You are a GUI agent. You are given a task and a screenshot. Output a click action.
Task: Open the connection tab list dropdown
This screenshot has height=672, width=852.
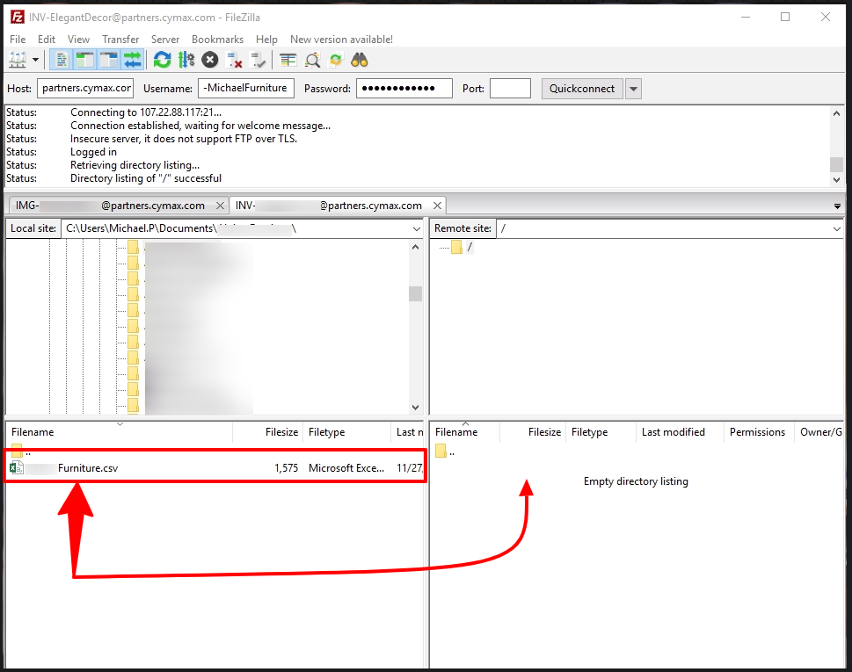[837, 206]
